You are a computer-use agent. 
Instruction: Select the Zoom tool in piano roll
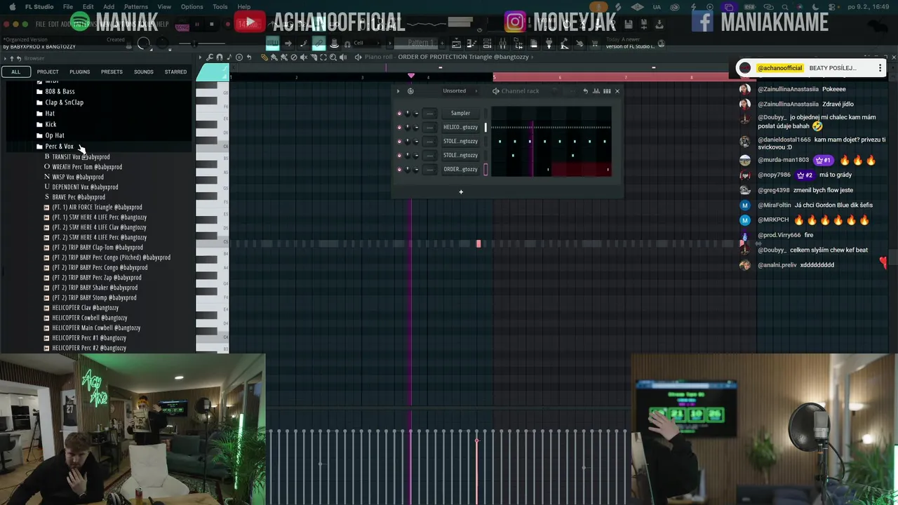(333, 57)
